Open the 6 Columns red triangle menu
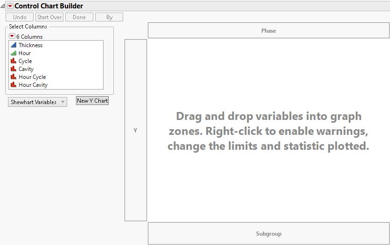 pos(12,36)
